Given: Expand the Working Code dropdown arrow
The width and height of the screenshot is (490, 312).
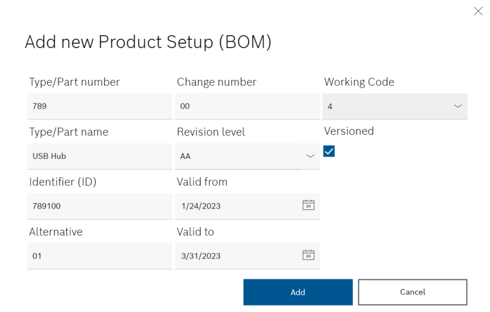Looking at the screenshot, I should coord(457,106).
